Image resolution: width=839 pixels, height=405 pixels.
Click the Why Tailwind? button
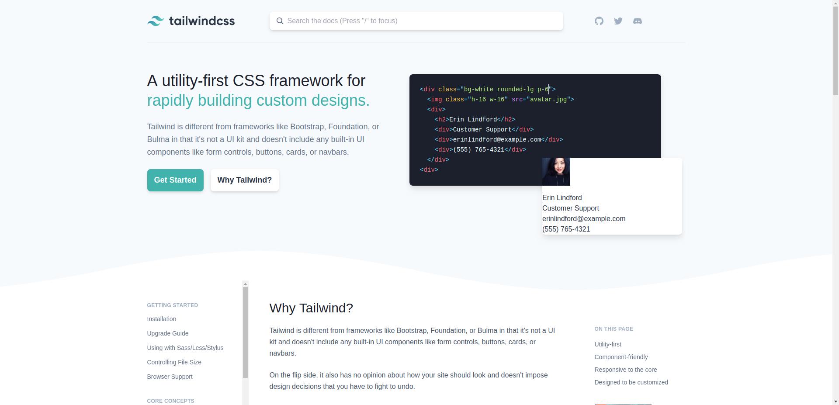click(x=245, y=180)
